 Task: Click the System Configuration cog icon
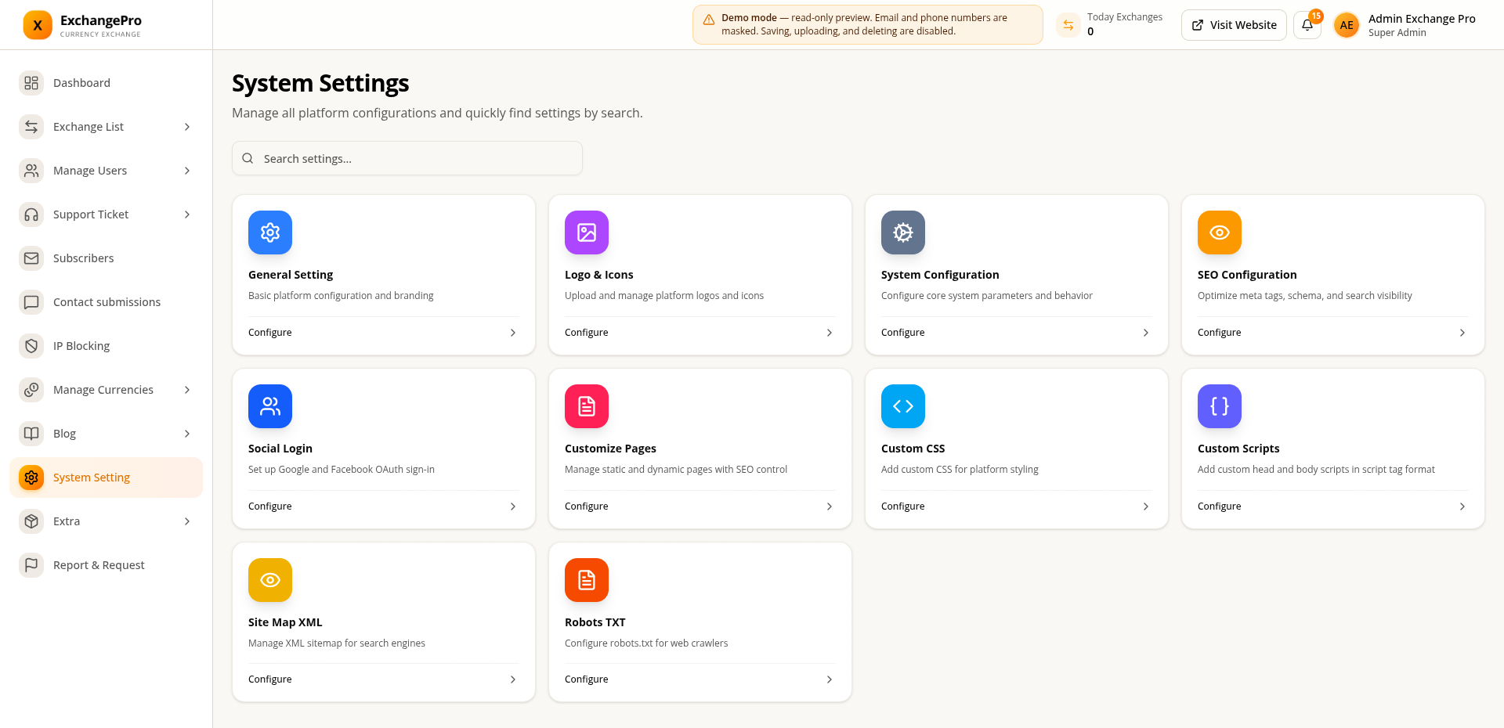903,232
